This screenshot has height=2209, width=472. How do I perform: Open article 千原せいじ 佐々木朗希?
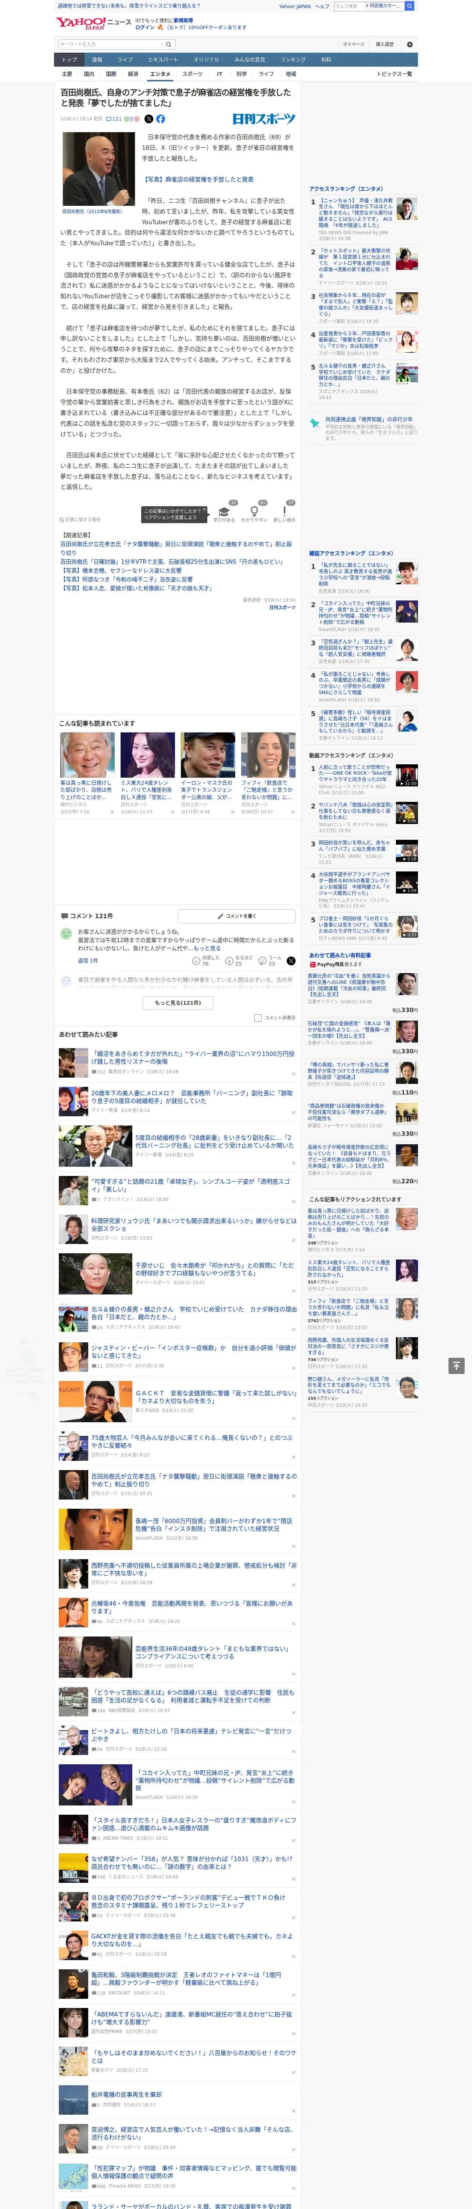(x=215, y=1269)
